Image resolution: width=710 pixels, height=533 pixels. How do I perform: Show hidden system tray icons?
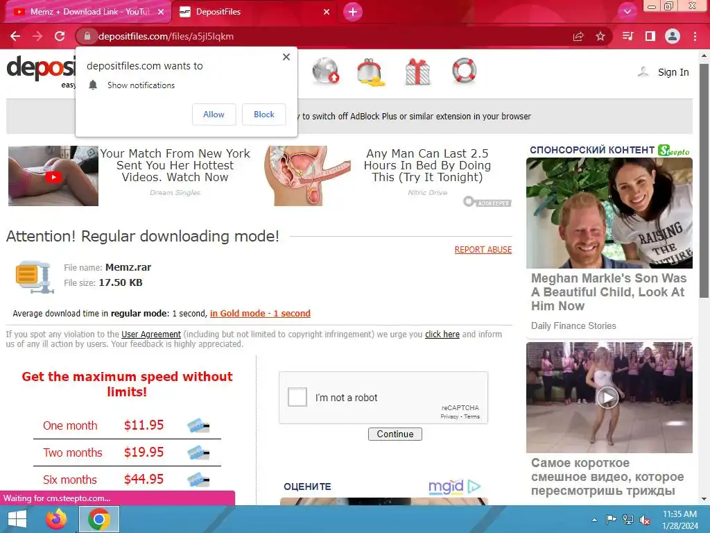[594, 520]
